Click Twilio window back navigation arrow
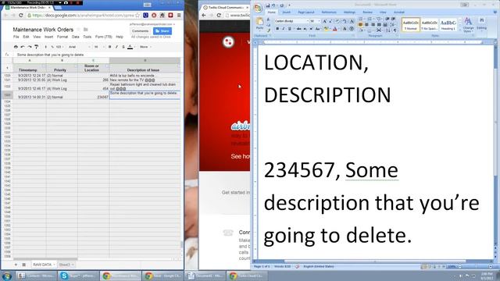This screenshot has height=281, width=500. coord(204,15)
